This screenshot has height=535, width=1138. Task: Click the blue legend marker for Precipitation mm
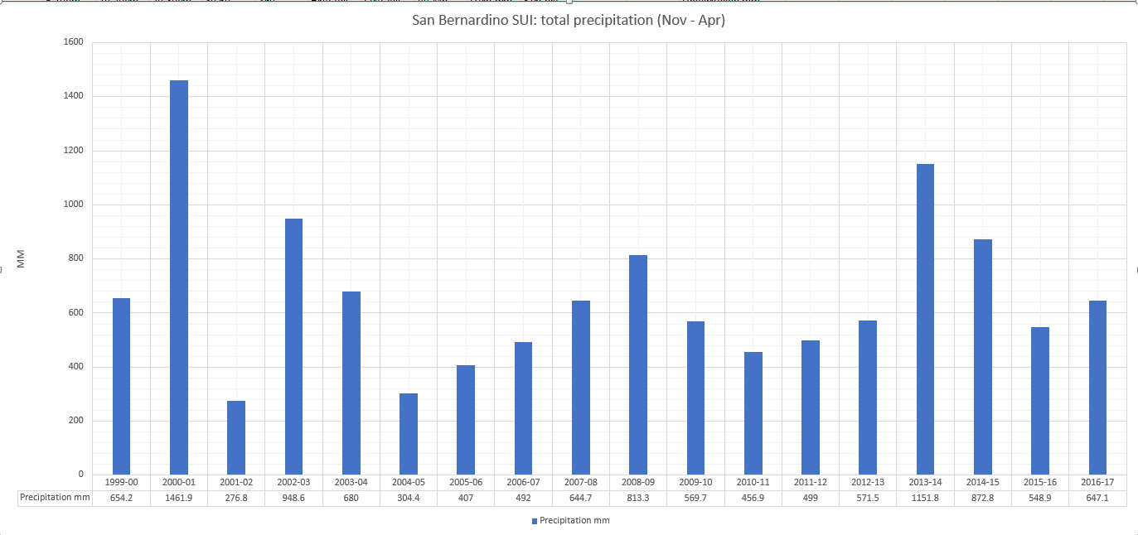click(x=535, y=521)
